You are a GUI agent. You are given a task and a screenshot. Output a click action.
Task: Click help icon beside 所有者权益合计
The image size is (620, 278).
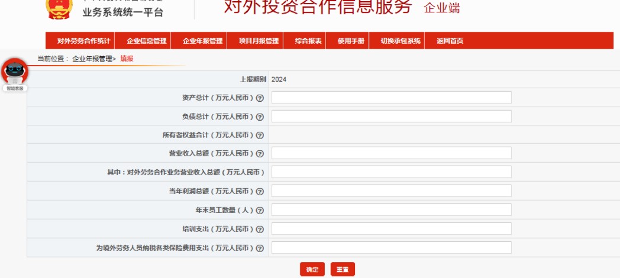260,135
